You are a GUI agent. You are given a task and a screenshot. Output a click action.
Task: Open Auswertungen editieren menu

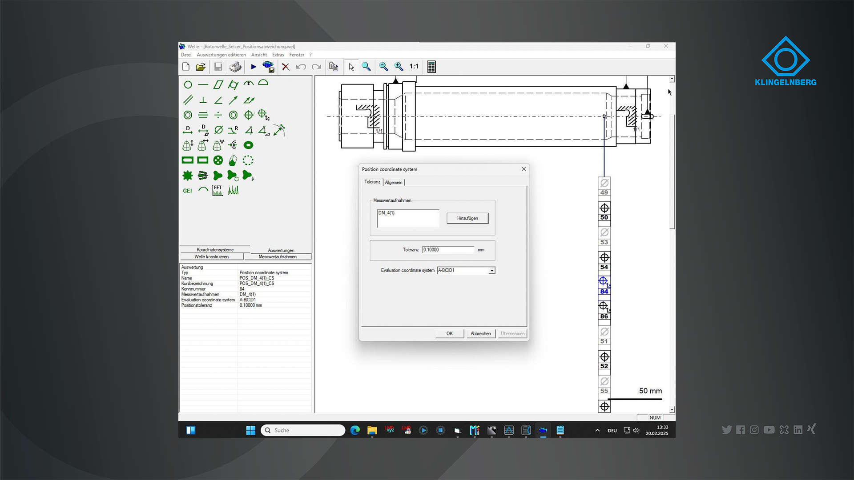pyautogui.click(x=221, y=55)
